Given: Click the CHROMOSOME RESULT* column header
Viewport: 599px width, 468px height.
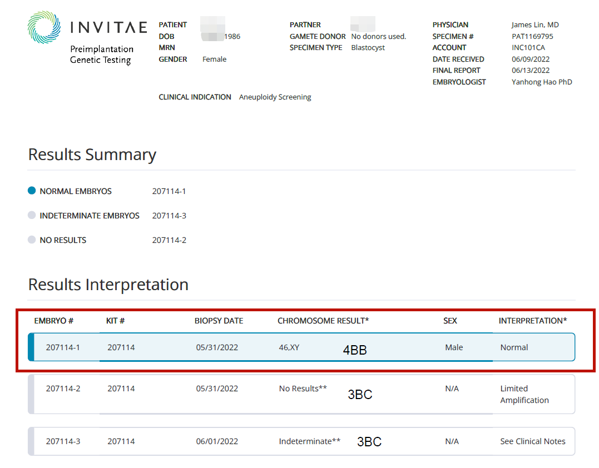Looking at the screenshot, I should [x=323, y=321].
